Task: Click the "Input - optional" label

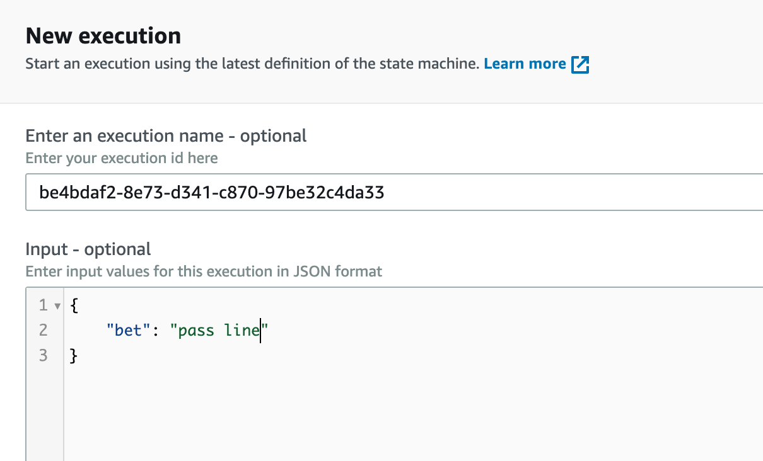Action: pyautogui.click(x=88, y=249)
